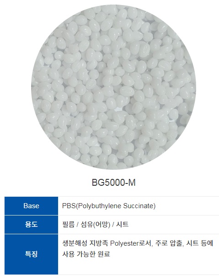
Task: Click the 가능한 word in the description
Action: click(x=86, y=254)
